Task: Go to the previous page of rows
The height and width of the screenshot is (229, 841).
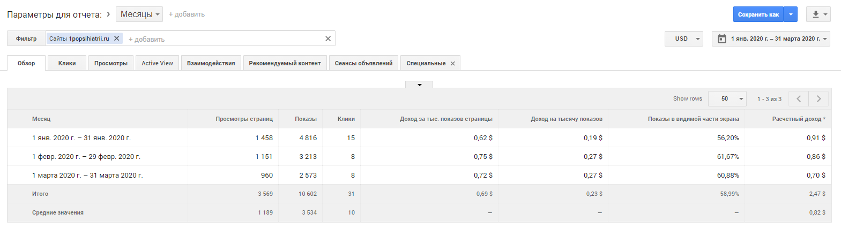Action: [799, 98]
